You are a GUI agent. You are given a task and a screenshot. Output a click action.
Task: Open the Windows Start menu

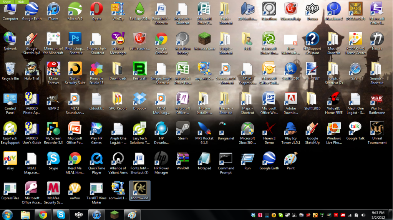(x=7, y=215)
